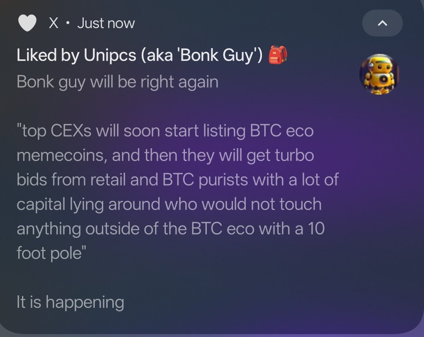Click the 'It is happening' text
Viewport: 424px width, 337px height.
tap(70, 303)
